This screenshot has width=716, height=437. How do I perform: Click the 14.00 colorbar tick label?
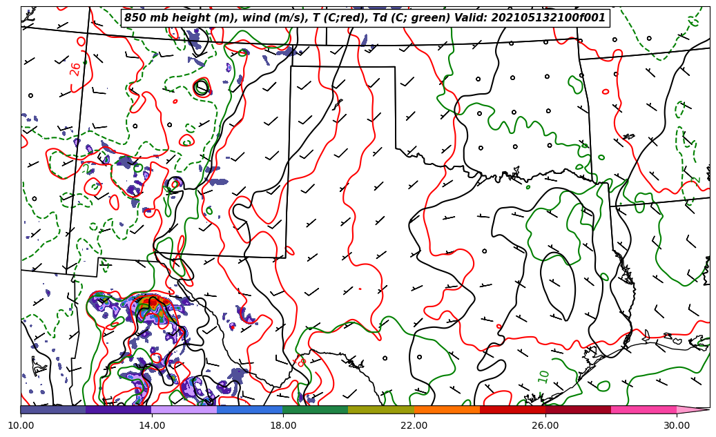click(x=152, y=425)
